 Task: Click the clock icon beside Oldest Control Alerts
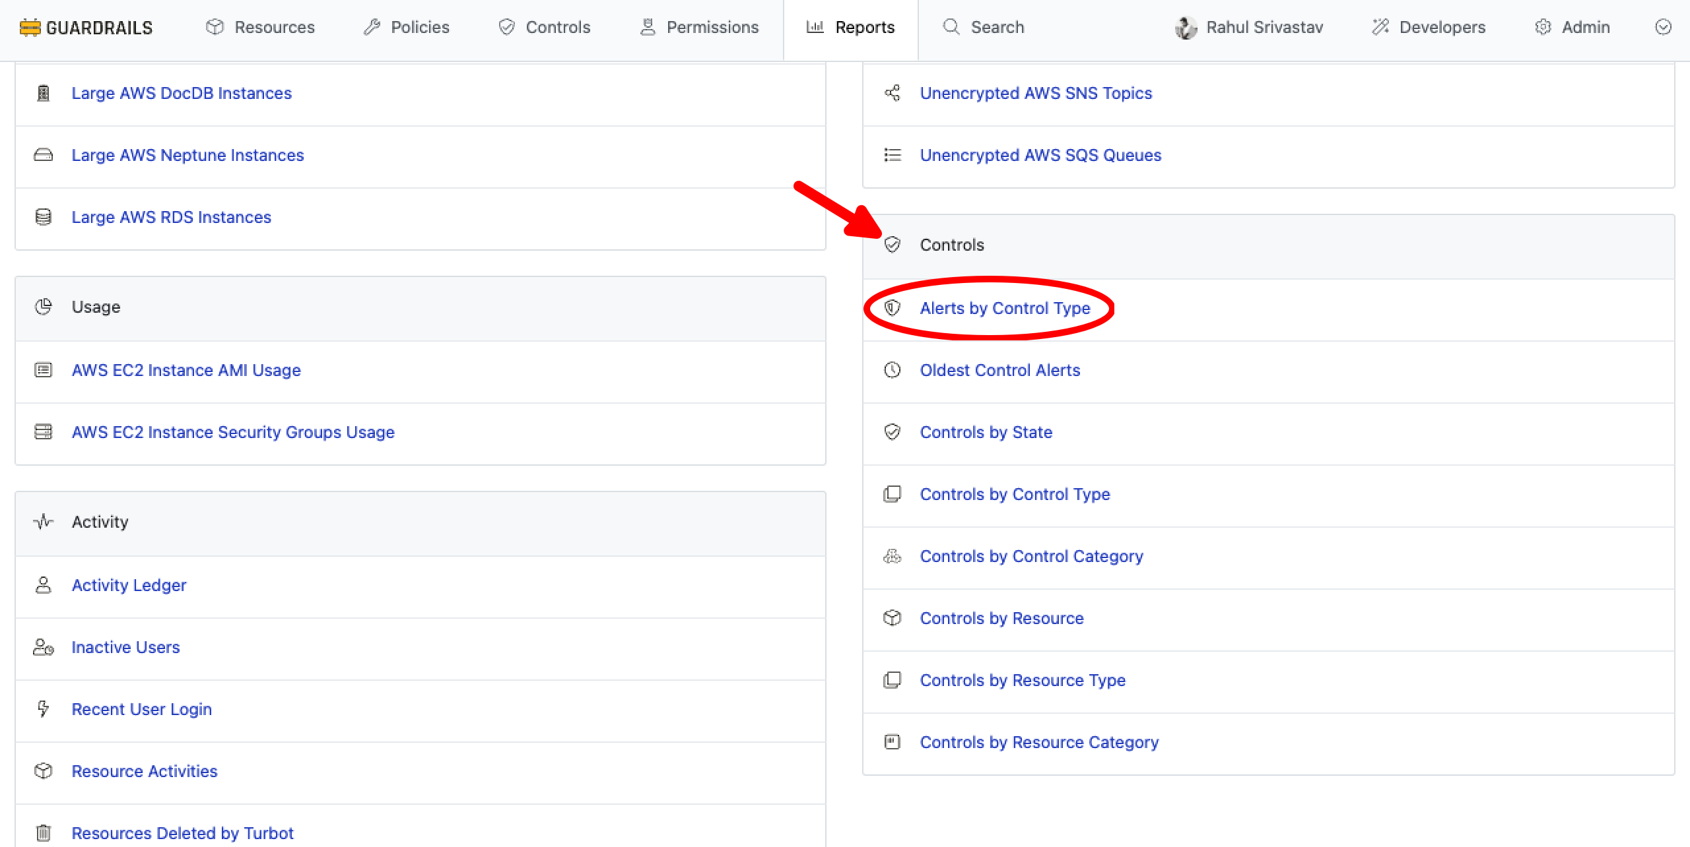(892, 370)
